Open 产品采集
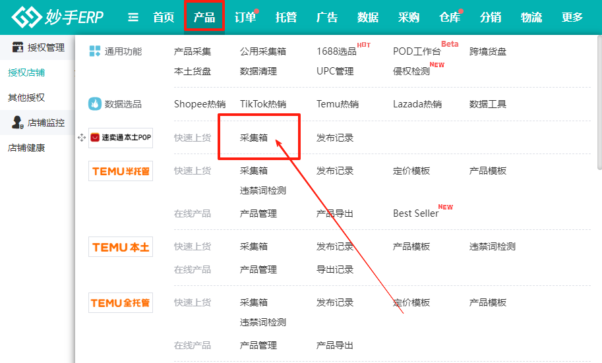602x363 pixels. [193, 51]
